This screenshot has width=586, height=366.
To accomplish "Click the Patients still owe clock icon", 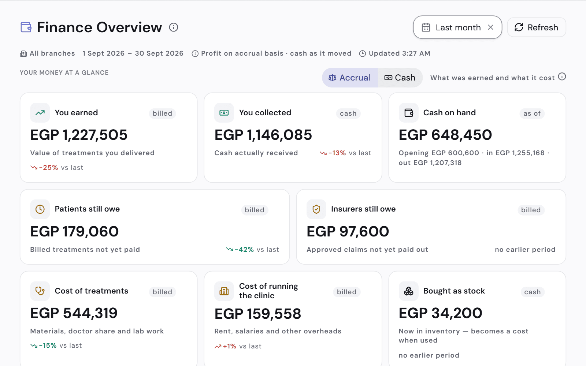I will pyautogui.click(x=40, y=209).
